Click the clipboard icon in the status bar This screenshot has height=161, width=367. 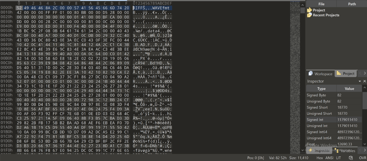tap(350, 158)
